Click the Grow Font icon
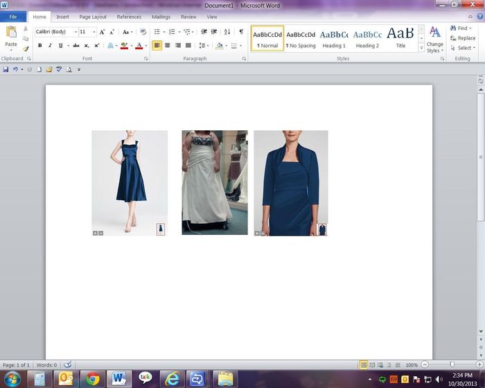Image resolution: width=485 pixels, height=388 pixels. [x=102, y=32]
